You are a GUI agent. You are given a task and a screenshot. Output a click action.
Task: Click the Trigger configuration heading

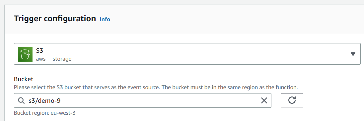tap(55, 19)
